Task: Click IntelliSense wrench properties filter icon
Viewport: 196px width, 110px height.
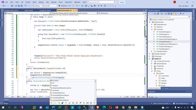Action: click(x=80, y=103)
